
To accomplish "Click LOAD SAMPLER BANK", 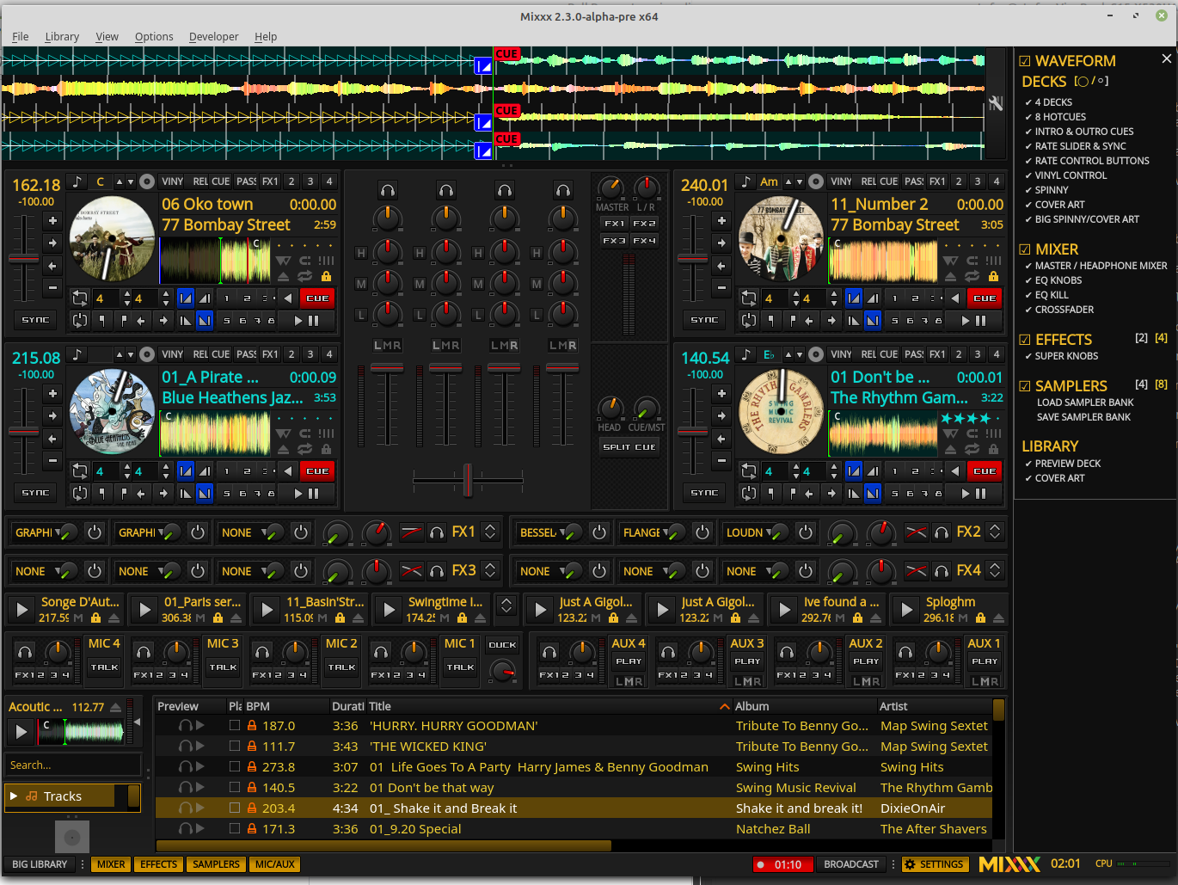I will coord(1085,403).
